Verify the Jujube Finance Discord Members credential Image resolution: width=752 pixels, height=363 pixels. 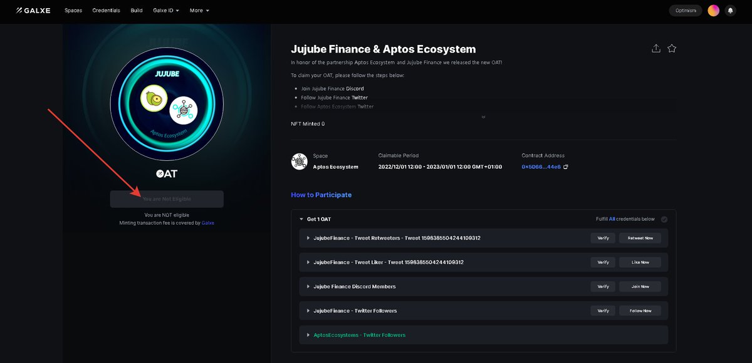pyautogui.click(x=602, y=286)
